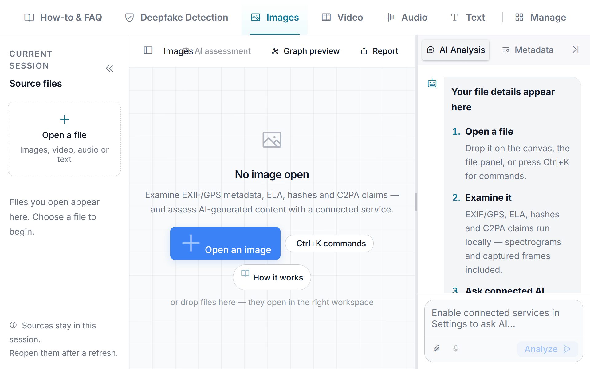Open the How it works guide

[272, 277]
